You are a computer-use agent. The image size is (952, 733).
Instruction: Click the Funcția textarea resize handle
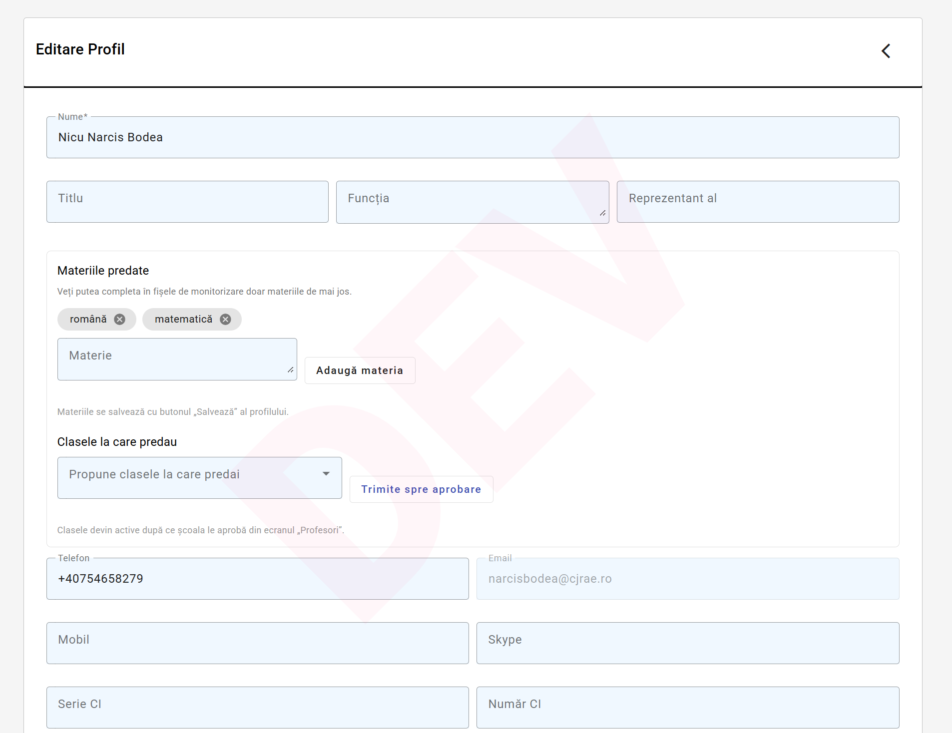click(x=603, y=213)
